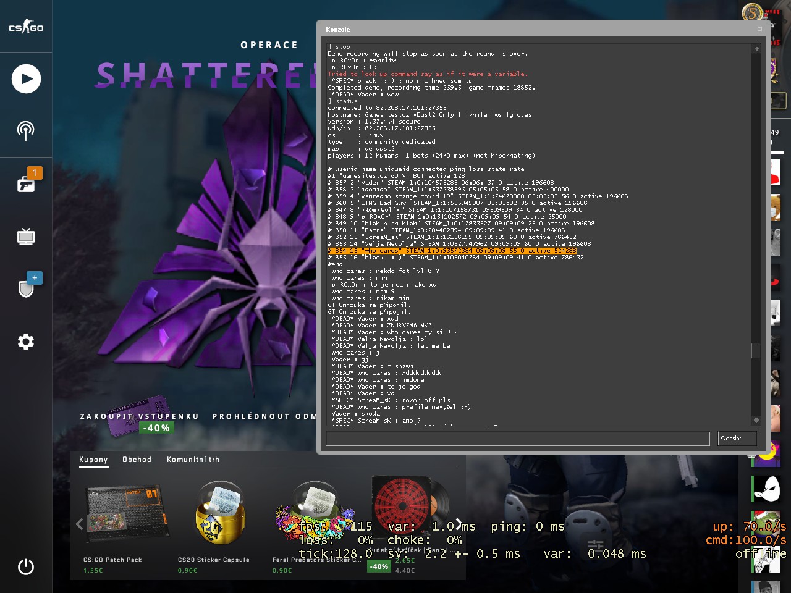Click the 1,55€ price under Patch Pack
This screenshot has width=791, height=593.
(x=93, y=570)
